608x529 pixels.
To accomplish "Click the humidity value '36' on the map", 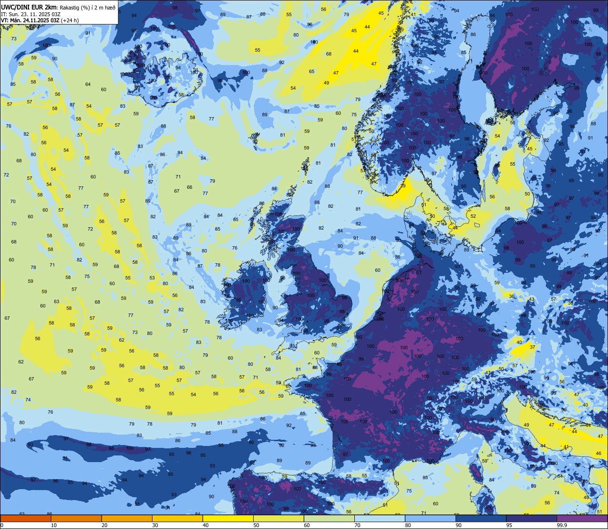I will coord(512,297).
